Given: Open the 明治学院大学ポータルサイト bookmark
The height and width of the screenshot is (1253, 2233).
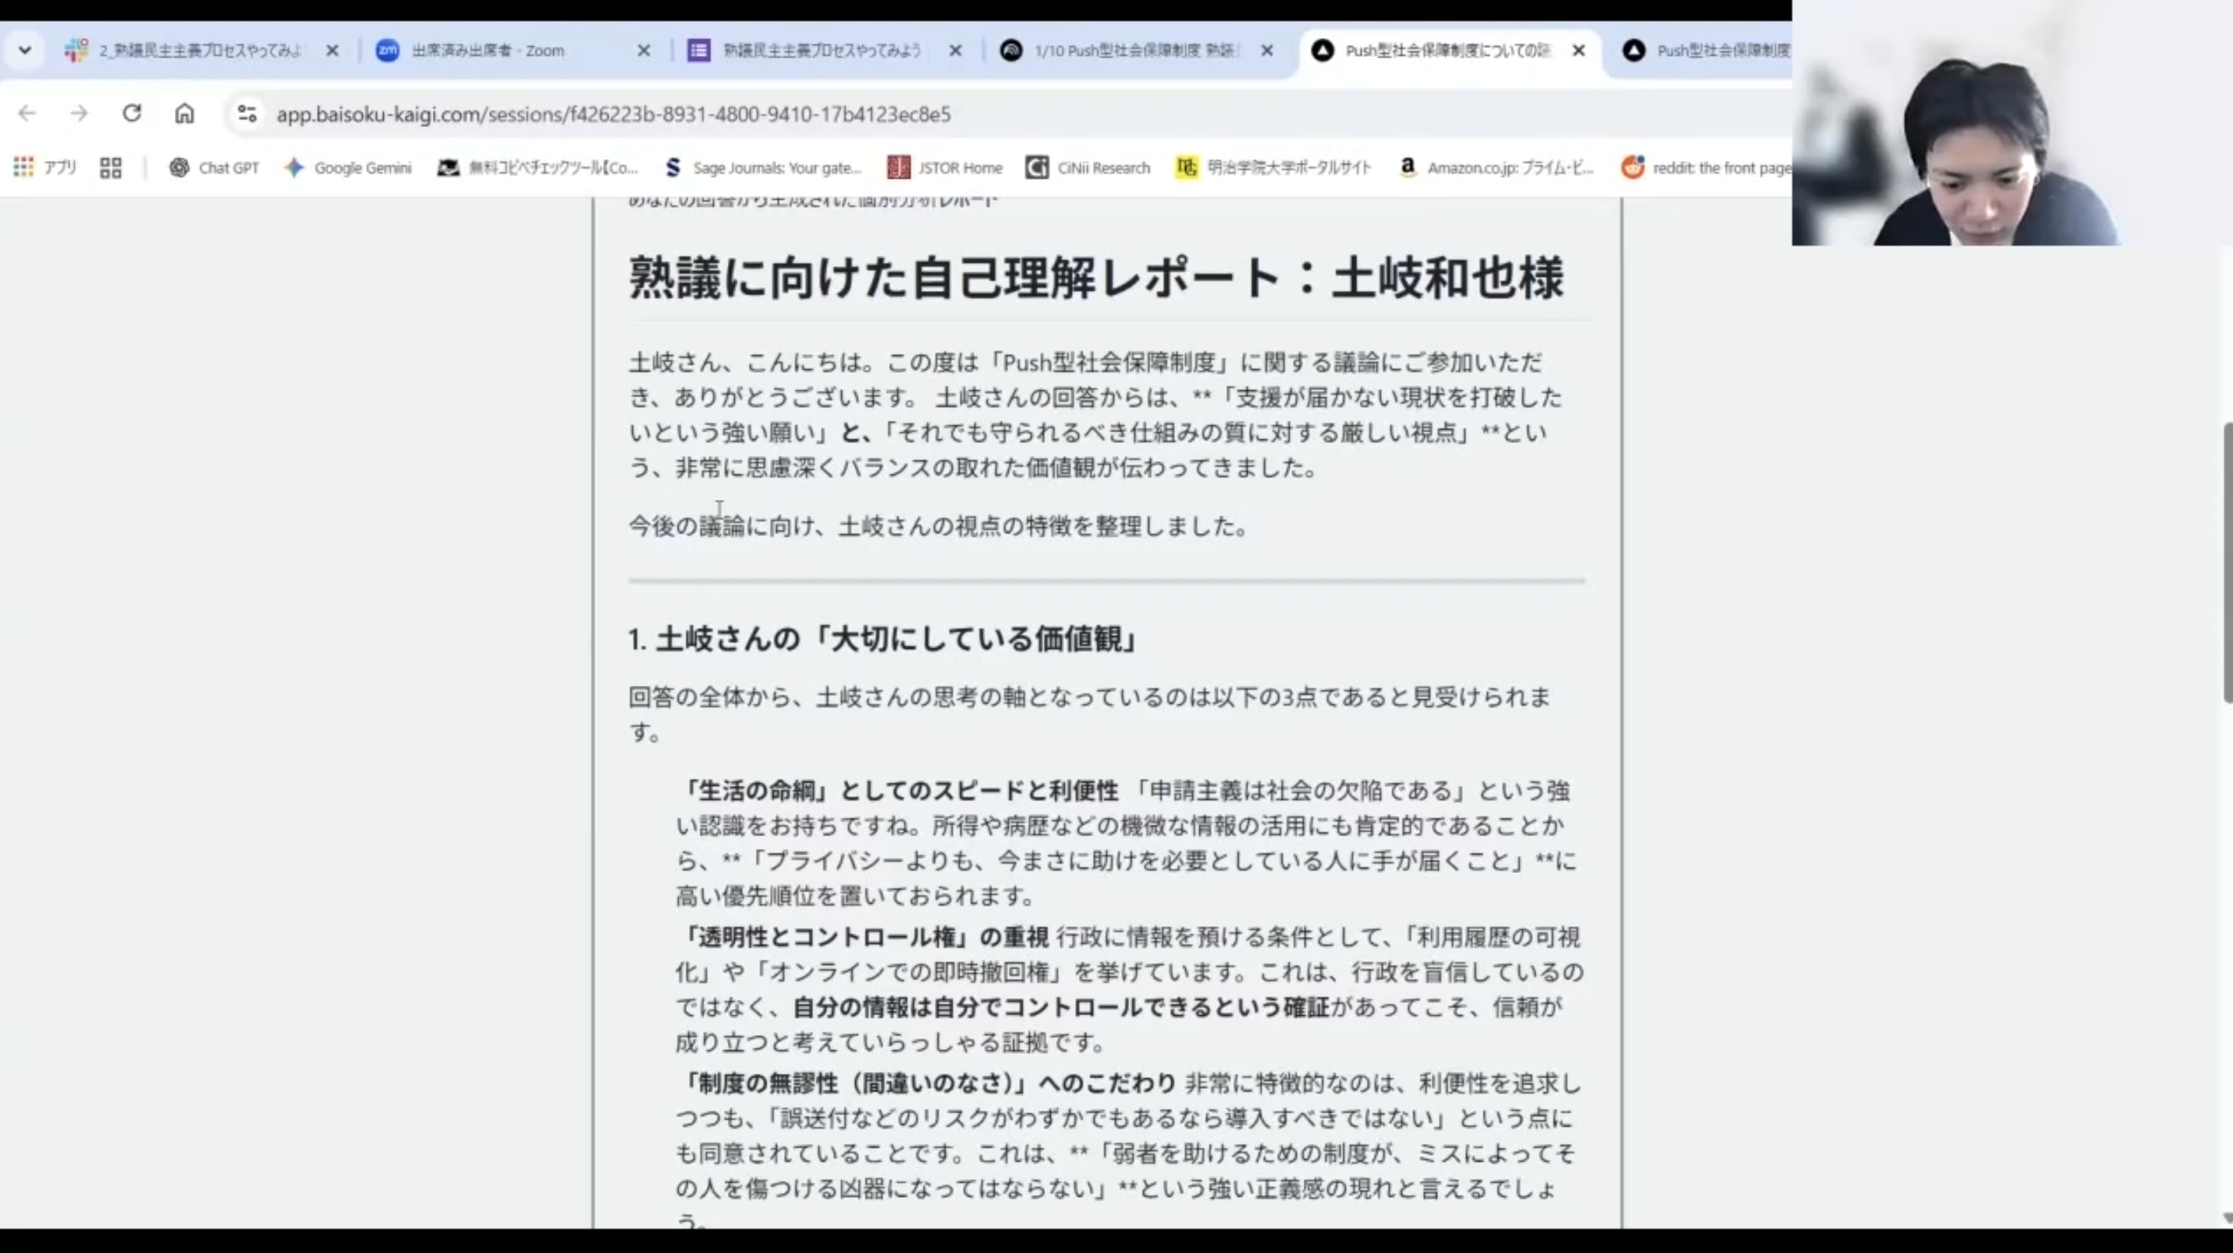Looking at the screenshot, I should click(1273, 167).
